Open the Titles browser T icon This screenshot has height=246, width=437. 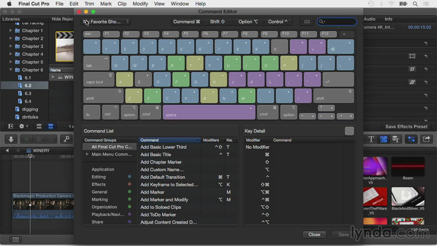[371, 139]
